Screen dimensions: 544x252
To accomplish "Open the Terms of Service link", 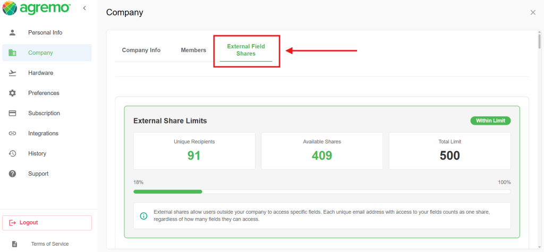I will point(50,244).
